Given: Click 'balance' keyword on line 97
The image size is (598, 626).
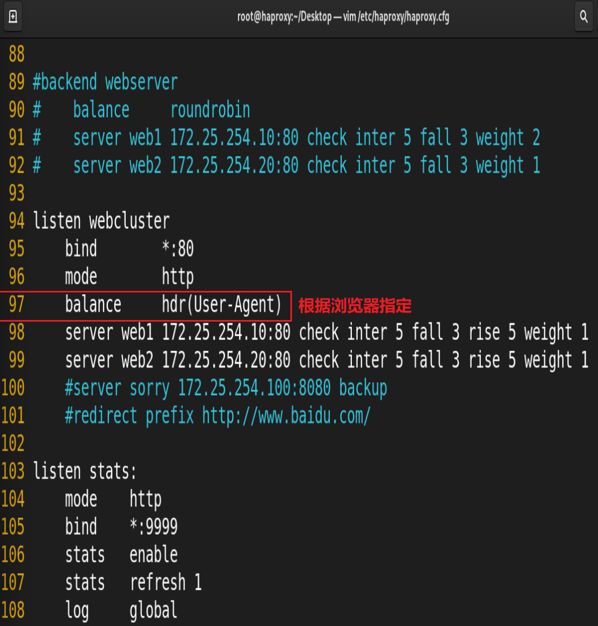Looking at the screenshot, I should click(x=93, y=304).
